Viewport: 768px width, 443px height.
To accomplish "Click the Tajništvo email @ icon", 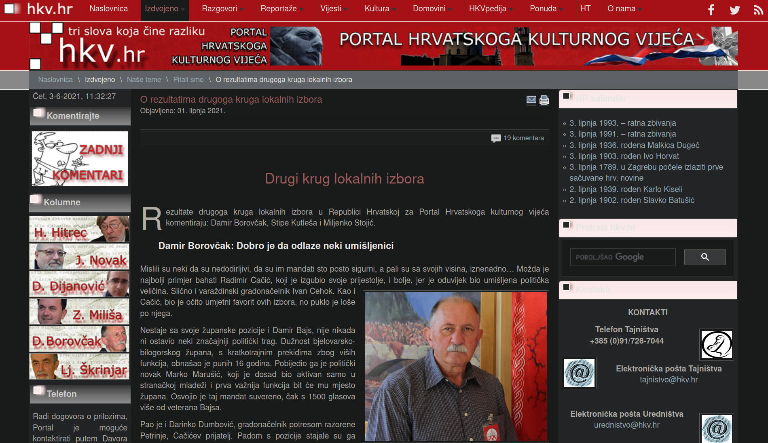I will [x=579, y=373].
